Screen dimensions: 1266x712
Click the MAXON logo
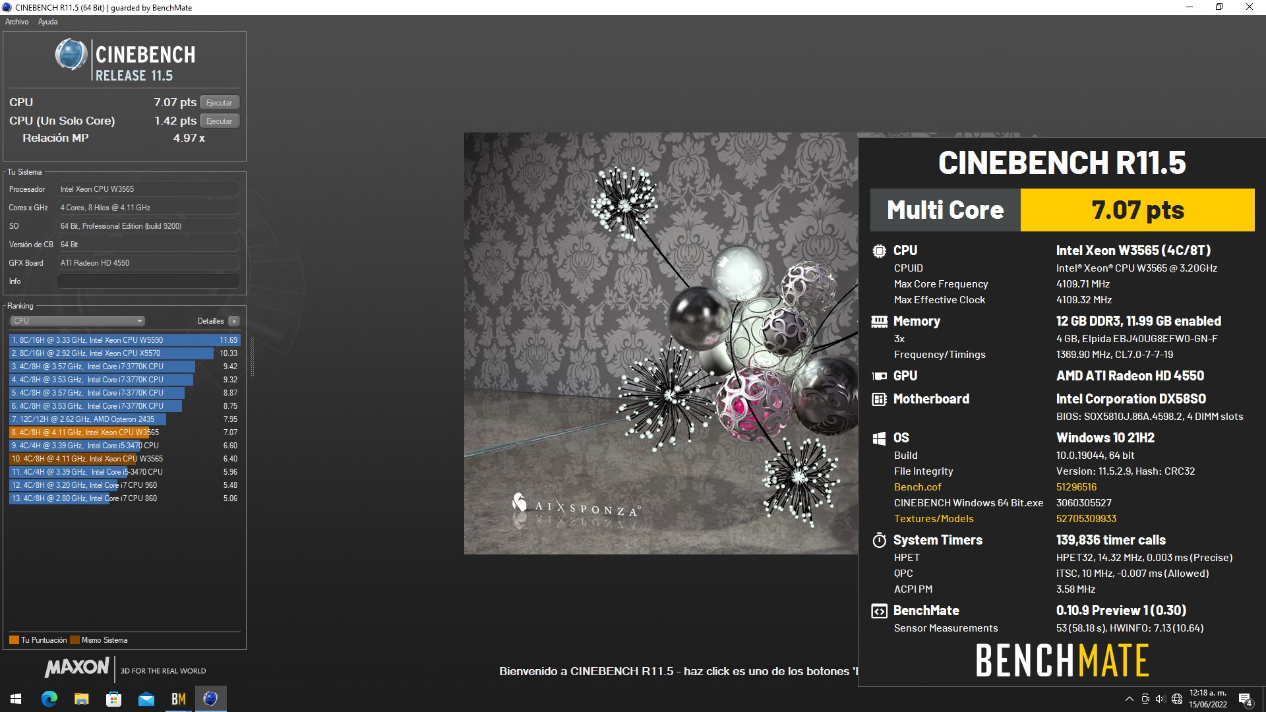tap(77, 667)
